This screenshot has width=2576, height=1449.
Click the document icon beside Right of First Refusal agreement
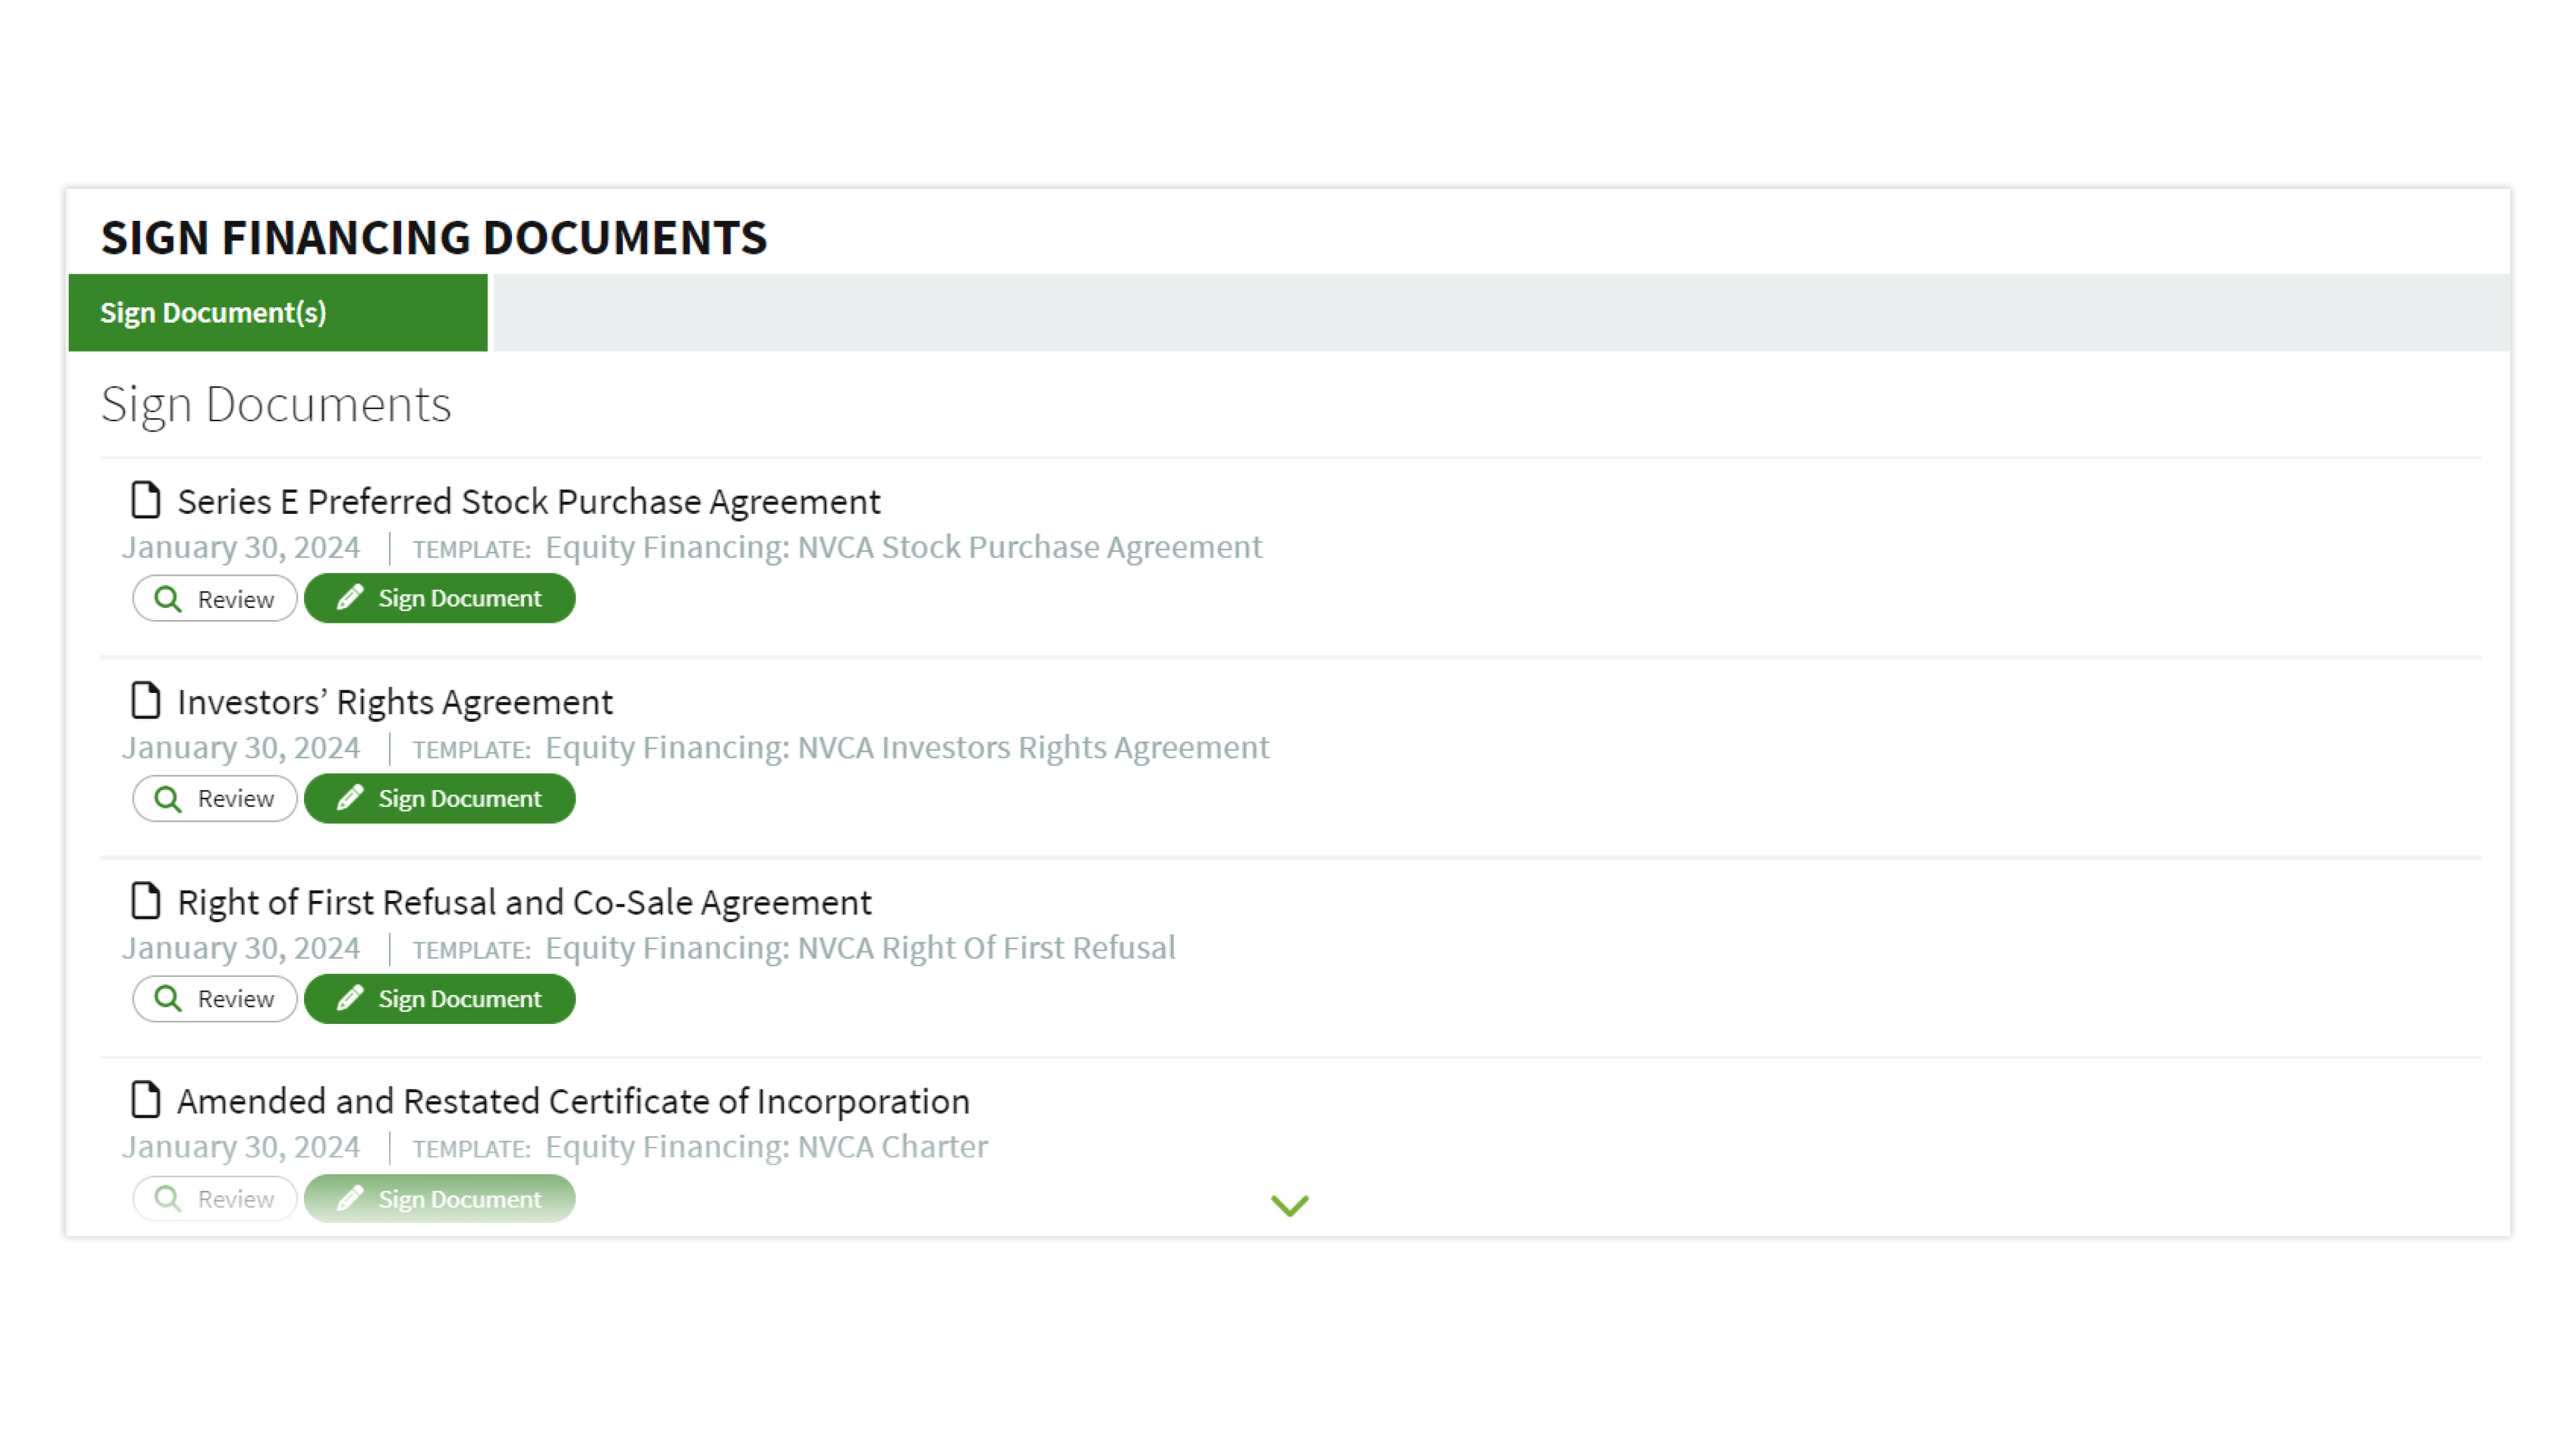146,900
